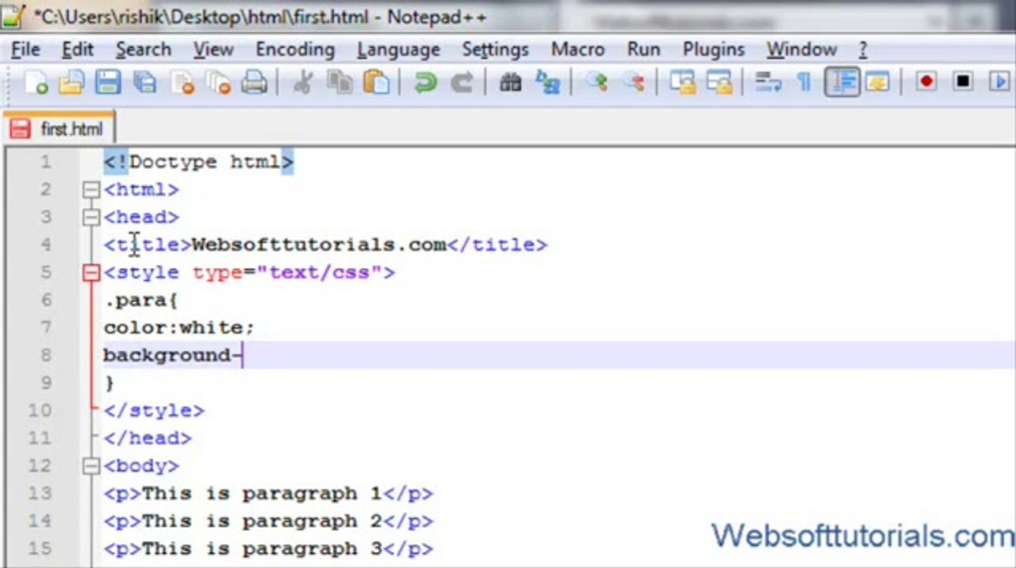
Task: Open the Encoding menu
Action: [295, 50]
